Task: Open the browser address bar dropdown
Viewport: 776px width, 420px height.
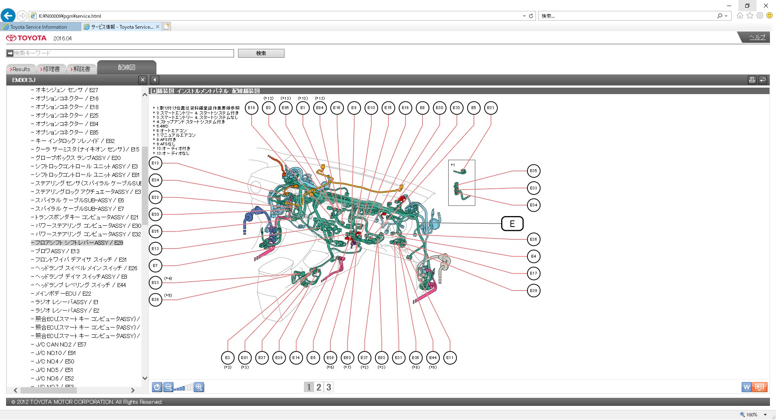Action: click(524, 16)
